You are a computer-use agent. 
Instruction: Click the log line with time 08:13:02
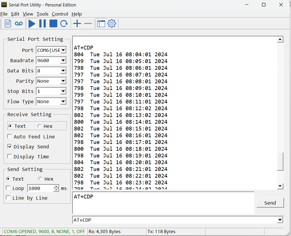pyautogui.click(x=121, y=115)
